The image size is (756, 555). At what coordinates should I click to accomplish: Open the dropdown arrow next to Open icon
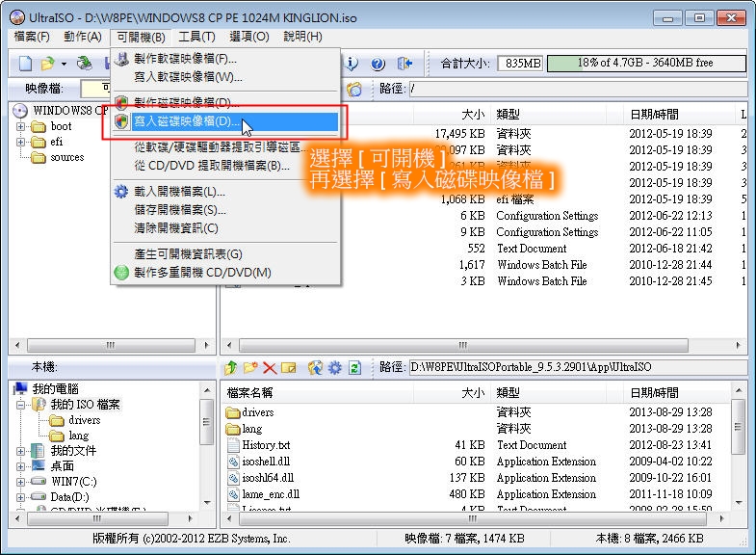(64, 64)
